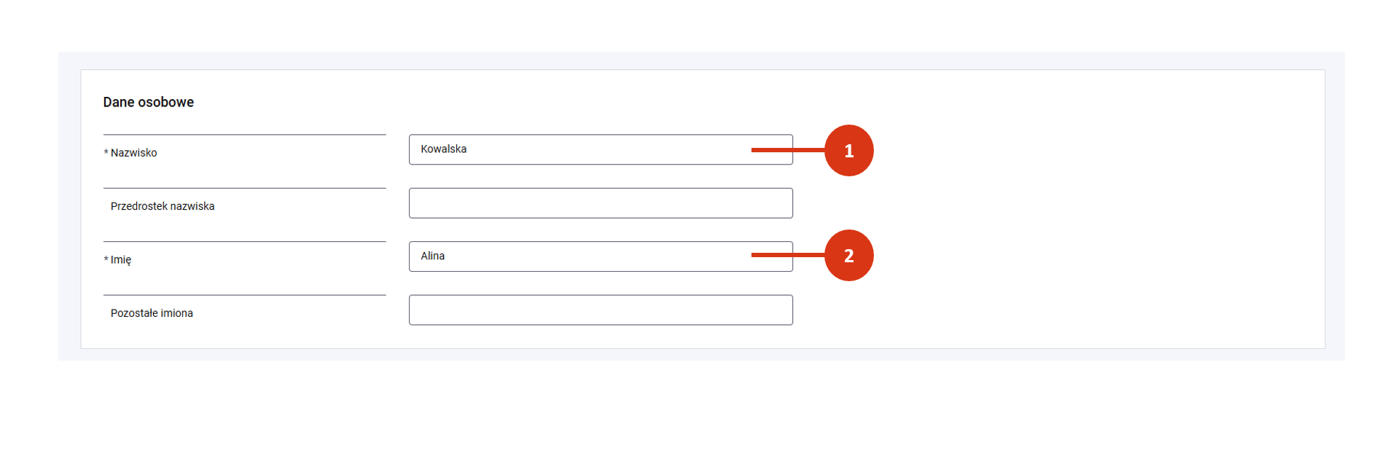Click the red circle marker numbered 2
Image resolution: width=1398 pixels, height=475 pixels.
click(848, 256)
